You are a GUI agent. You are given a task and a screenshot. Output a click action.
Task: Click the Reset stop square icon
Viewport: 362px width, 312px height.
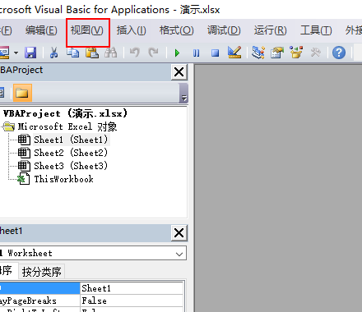pos(216,53)
